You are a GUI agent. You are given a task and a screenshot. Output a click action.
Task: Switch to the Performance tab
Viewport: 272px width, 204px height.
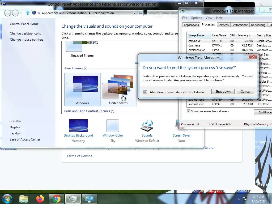[x=240, y=25]
